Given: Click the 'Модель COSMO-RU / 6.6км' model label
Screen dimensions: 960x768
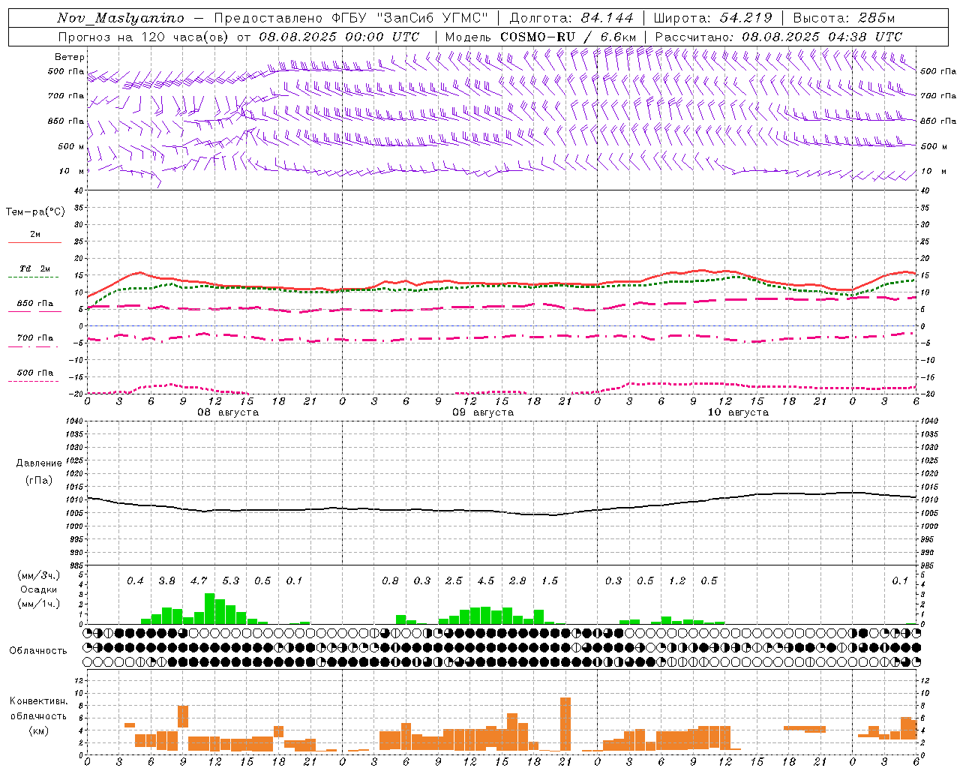Looking at the screenshot, I should (x=541, y=37).
